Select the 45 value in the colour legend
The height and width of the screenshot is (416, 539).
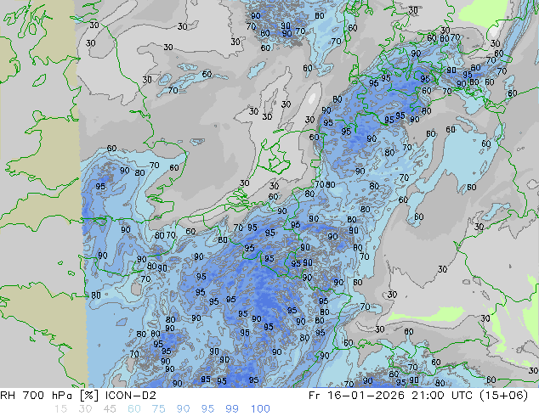pyautogui.click(x=110, y=409)
